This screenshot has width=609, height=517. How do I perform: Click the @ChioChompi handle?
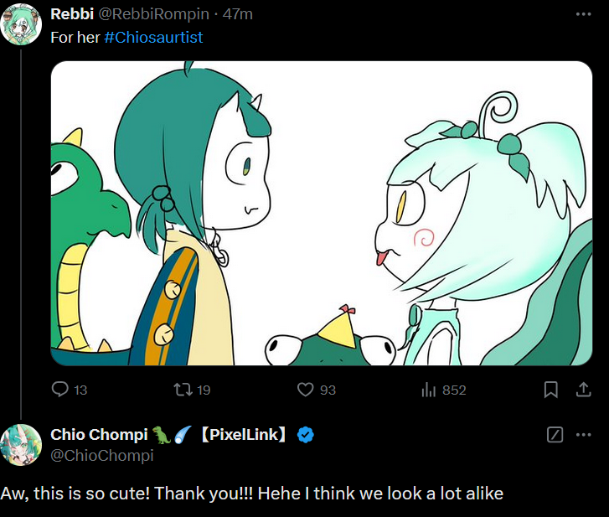[x=102, y=455]
